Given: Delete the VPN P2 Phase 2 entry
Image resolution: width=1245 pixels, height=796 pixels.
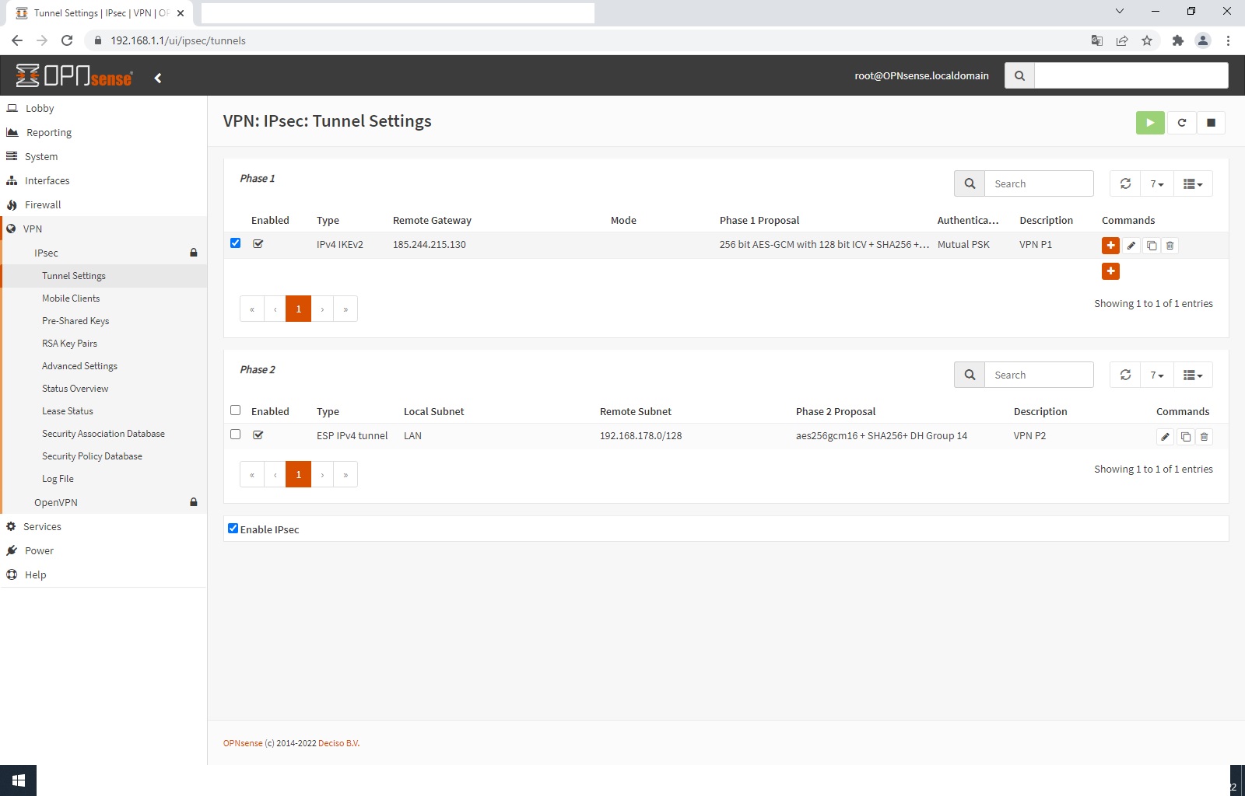Looking at the screenshot, I should (x=1204, y=437).
